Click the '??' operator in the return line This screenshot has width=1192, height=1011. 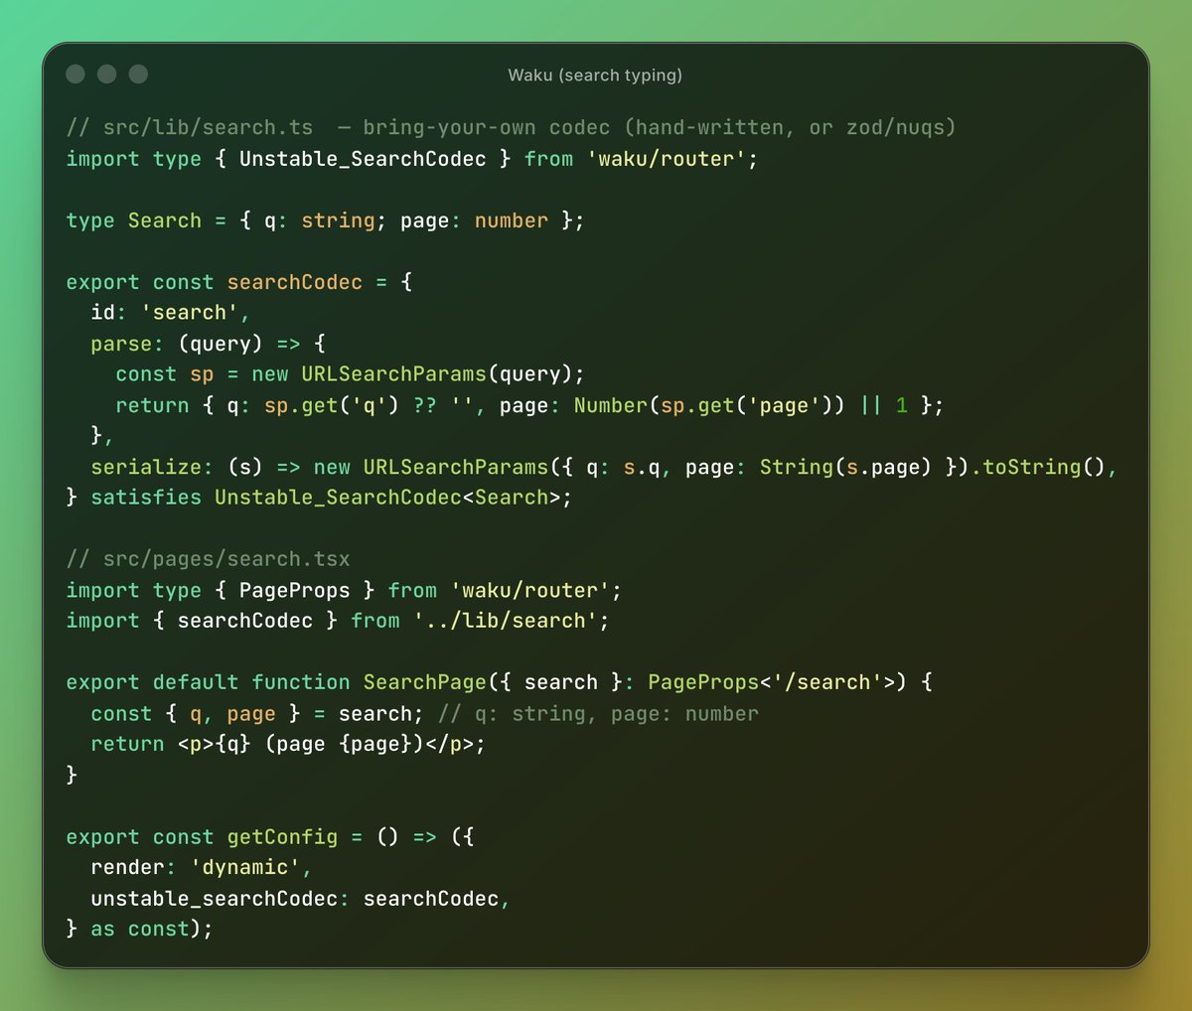[424, 405]
